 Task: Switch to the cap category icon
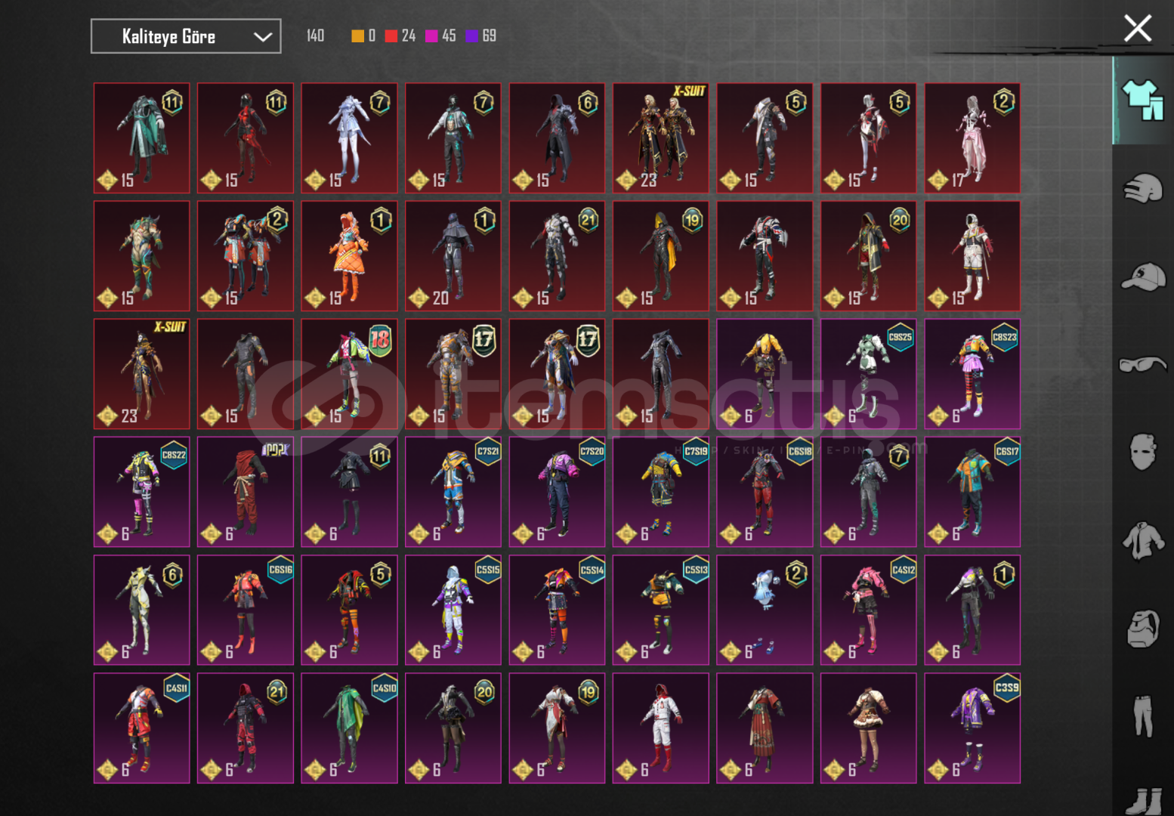pyautogui.click(x=1143, y=277)
